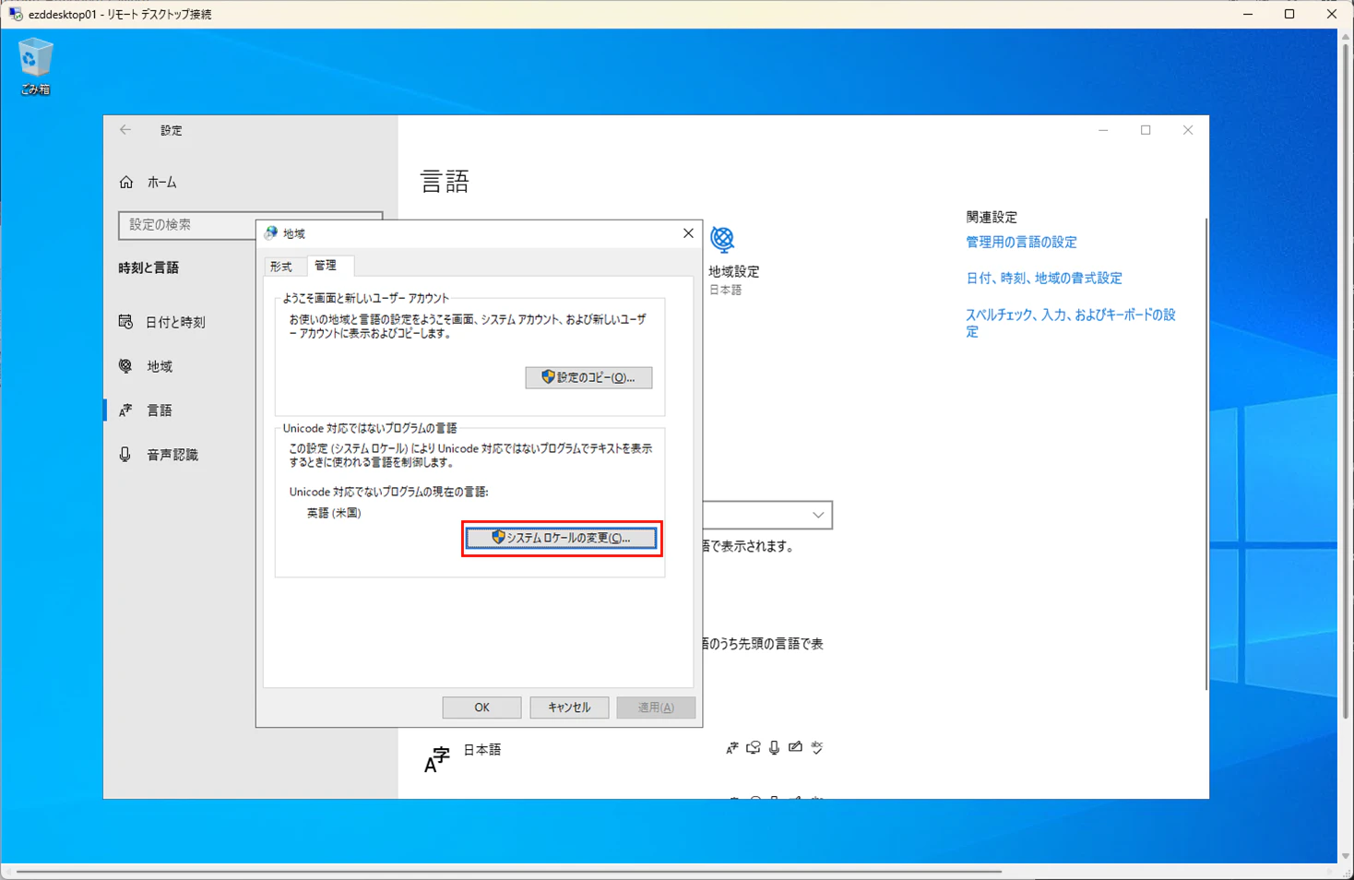Click the 関連設定 heading
This screenshot has height=880, width=1354.
point(992,217)
